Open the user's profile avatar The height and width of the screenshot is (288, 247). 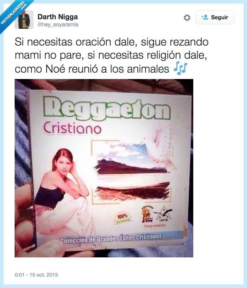coord(24,20)
